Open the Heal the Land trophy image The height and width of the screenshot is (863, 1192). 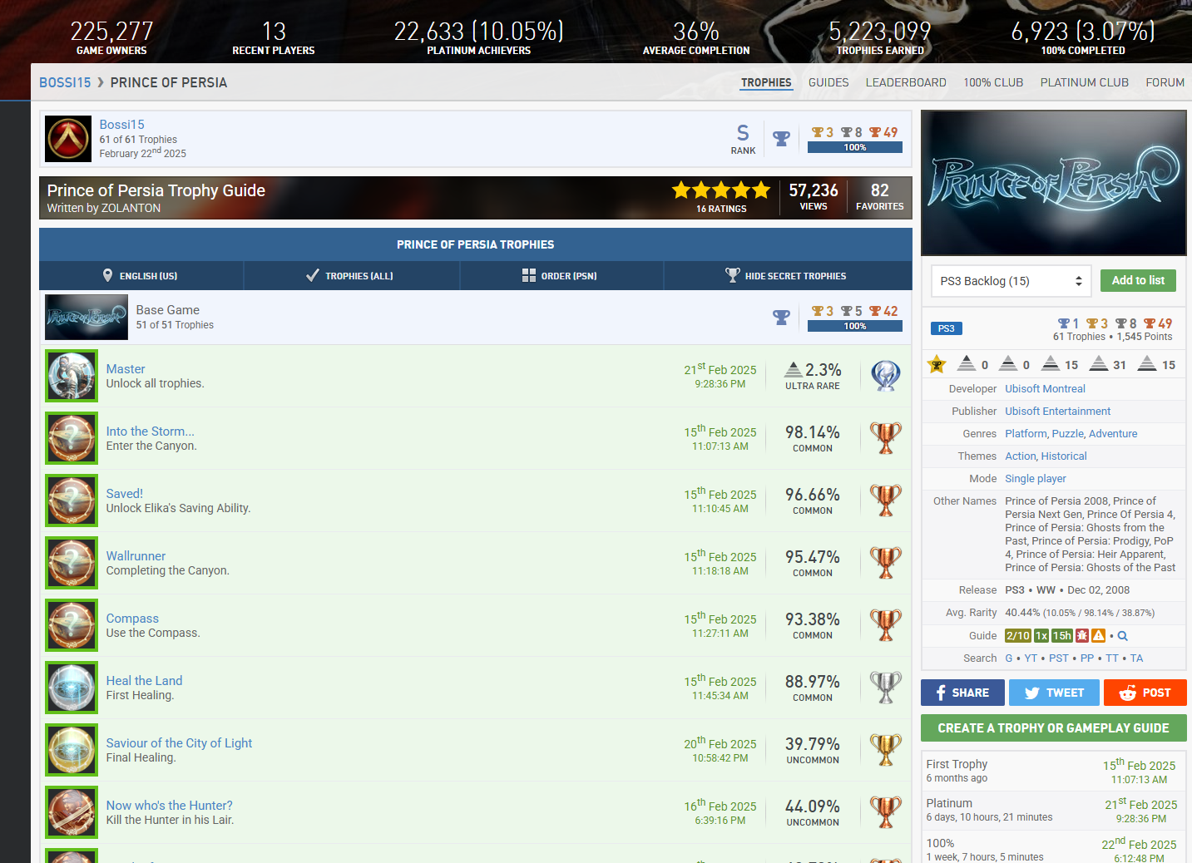click(x=72, y=688)
